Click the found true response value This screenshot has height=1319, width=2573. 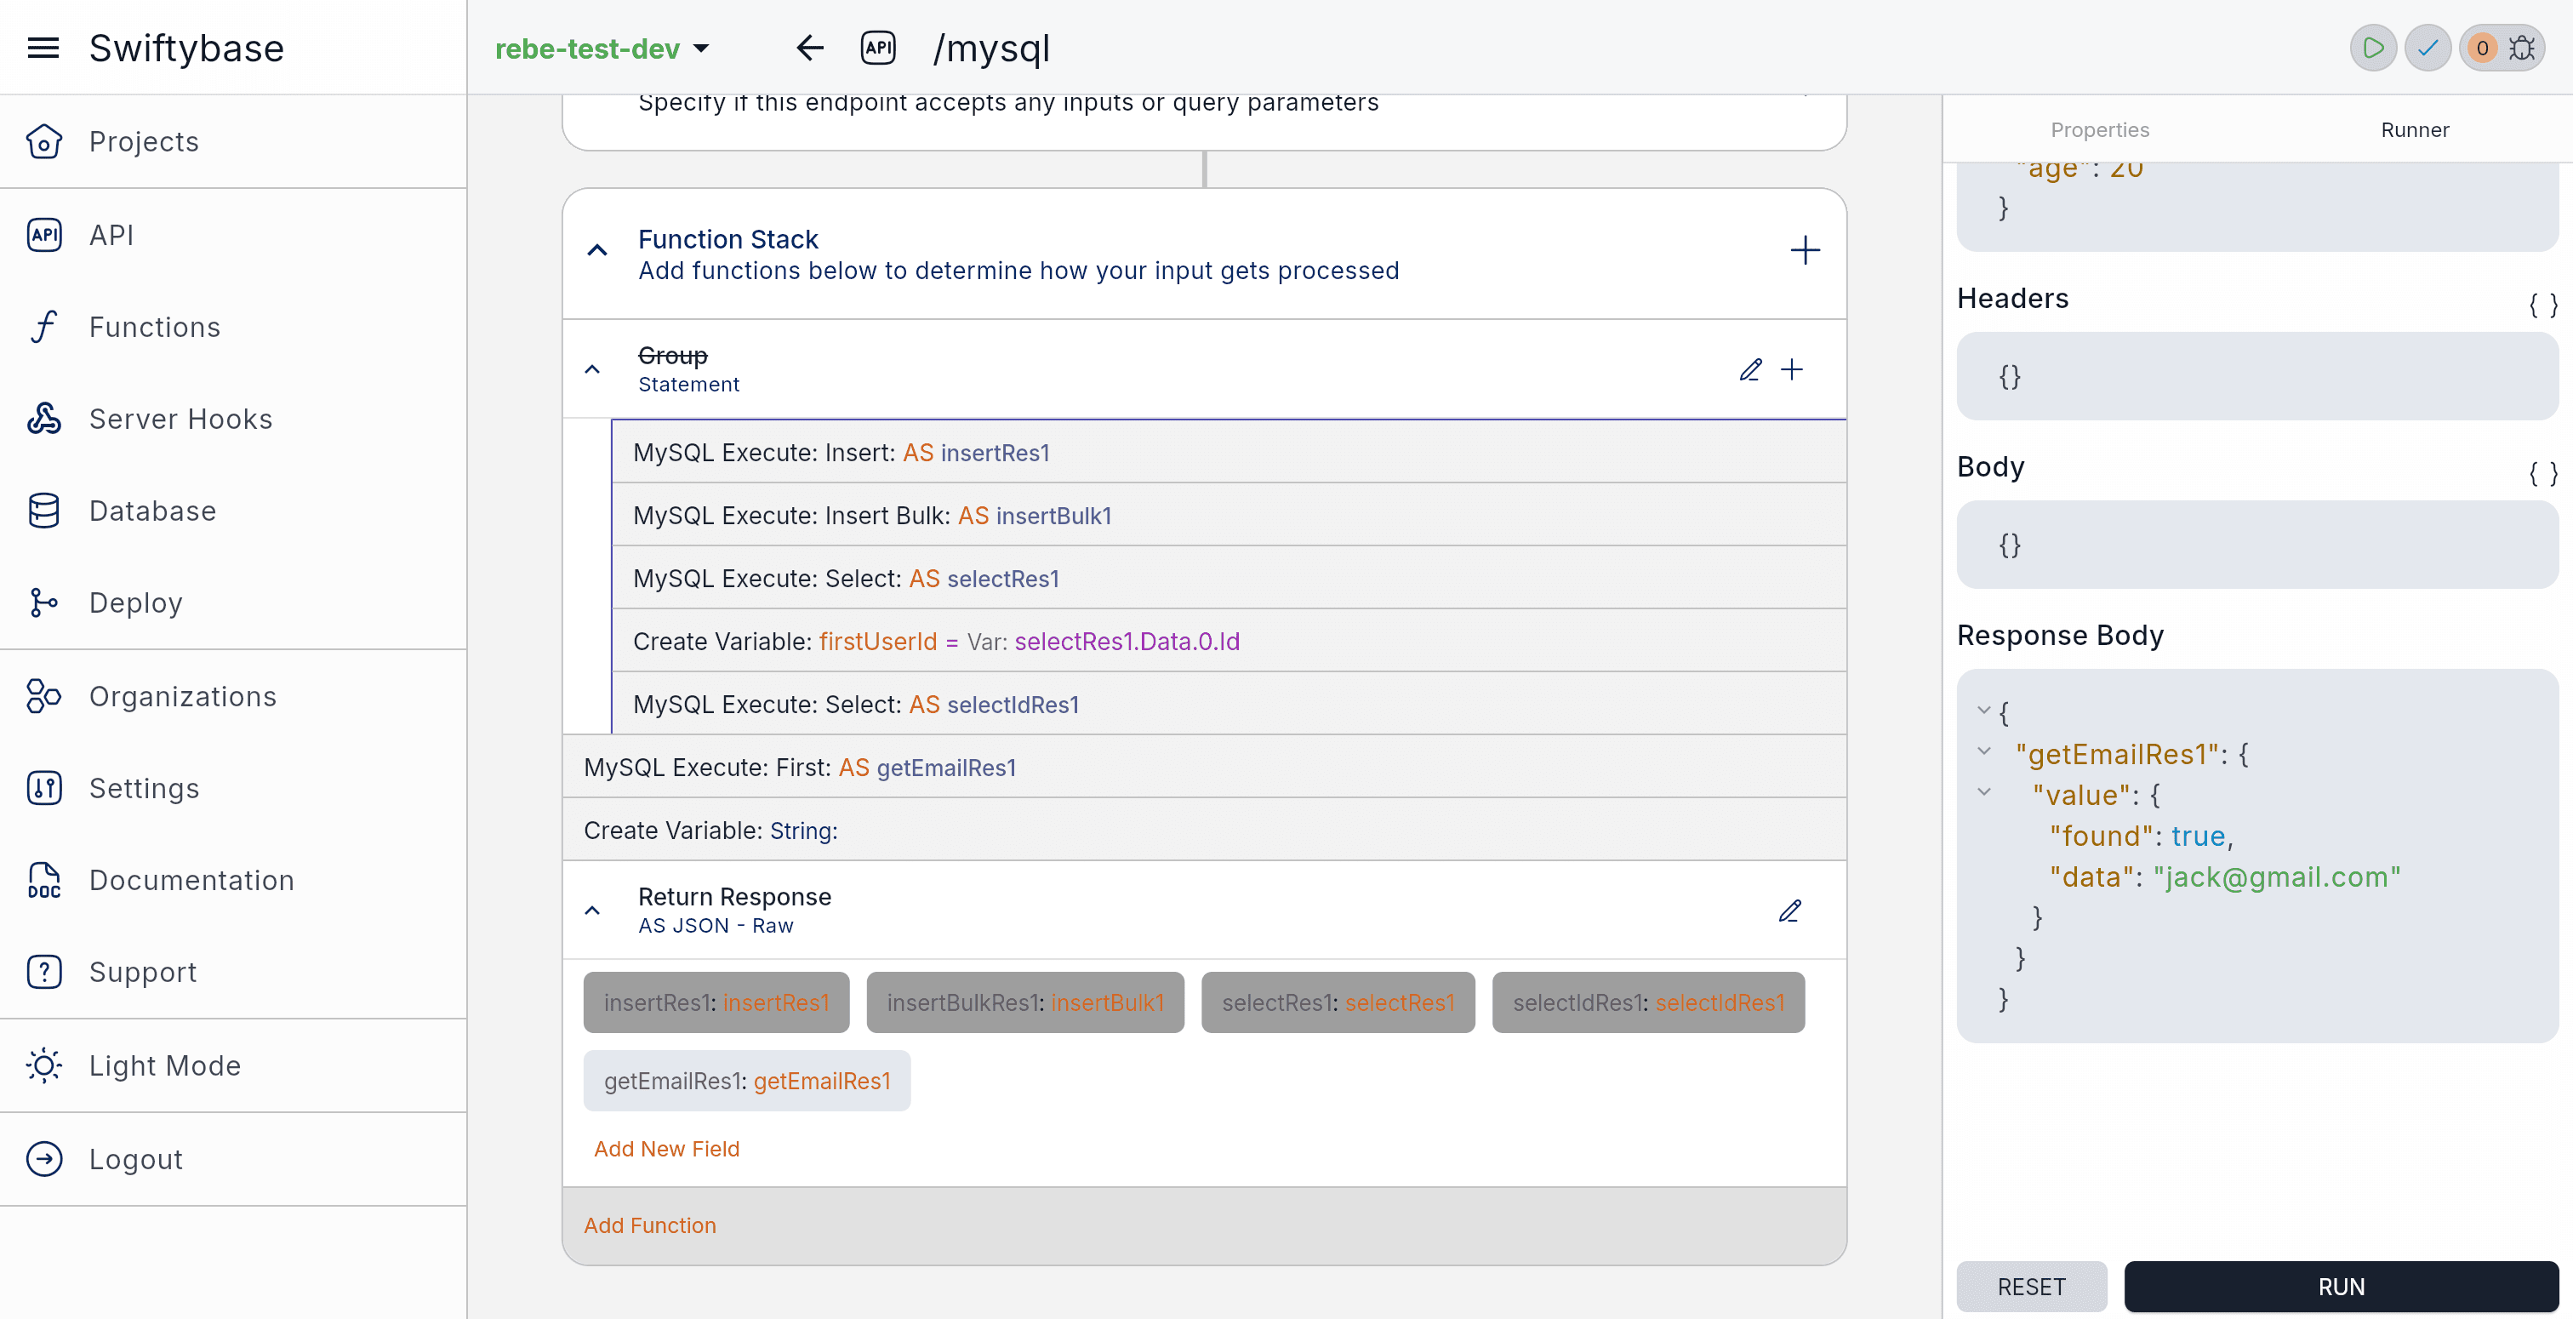coord(2198,836)
